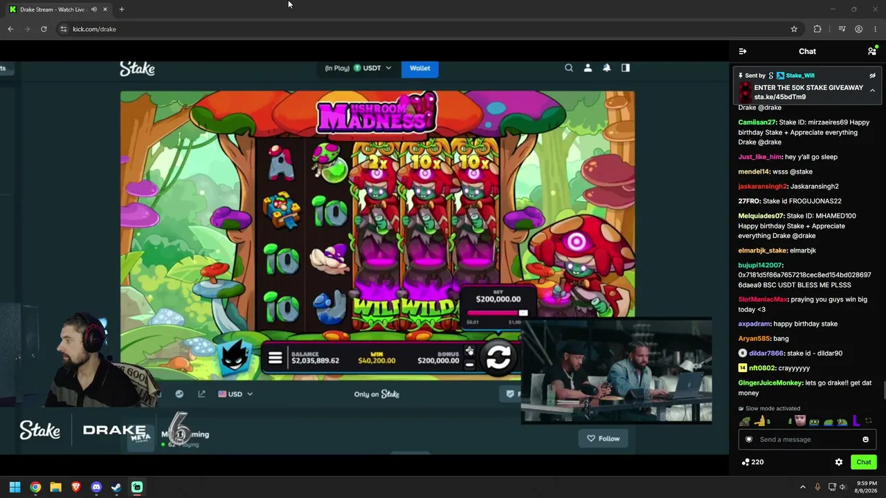Open the Windows Start menu
886x498 pixels.
coord(15,487)
